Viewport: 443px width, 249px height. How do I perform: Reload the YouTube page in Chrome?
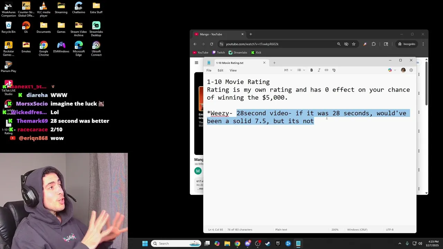tap(211, 44)
